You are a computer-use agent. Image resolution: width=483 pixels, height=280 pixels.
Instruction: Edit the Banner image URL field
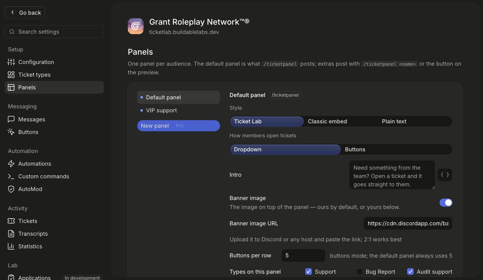(408, 223)
